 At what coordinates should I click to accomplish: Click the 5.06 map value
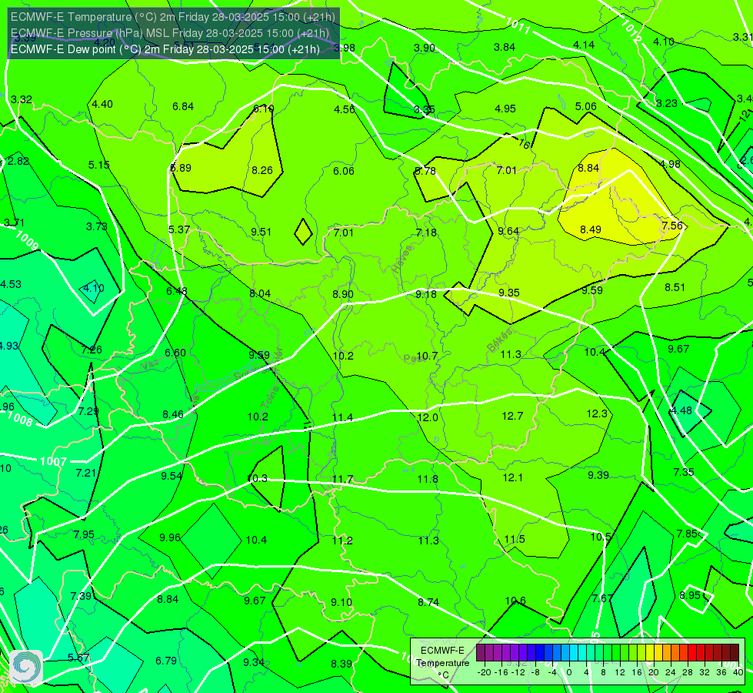[x=586, y=106]
